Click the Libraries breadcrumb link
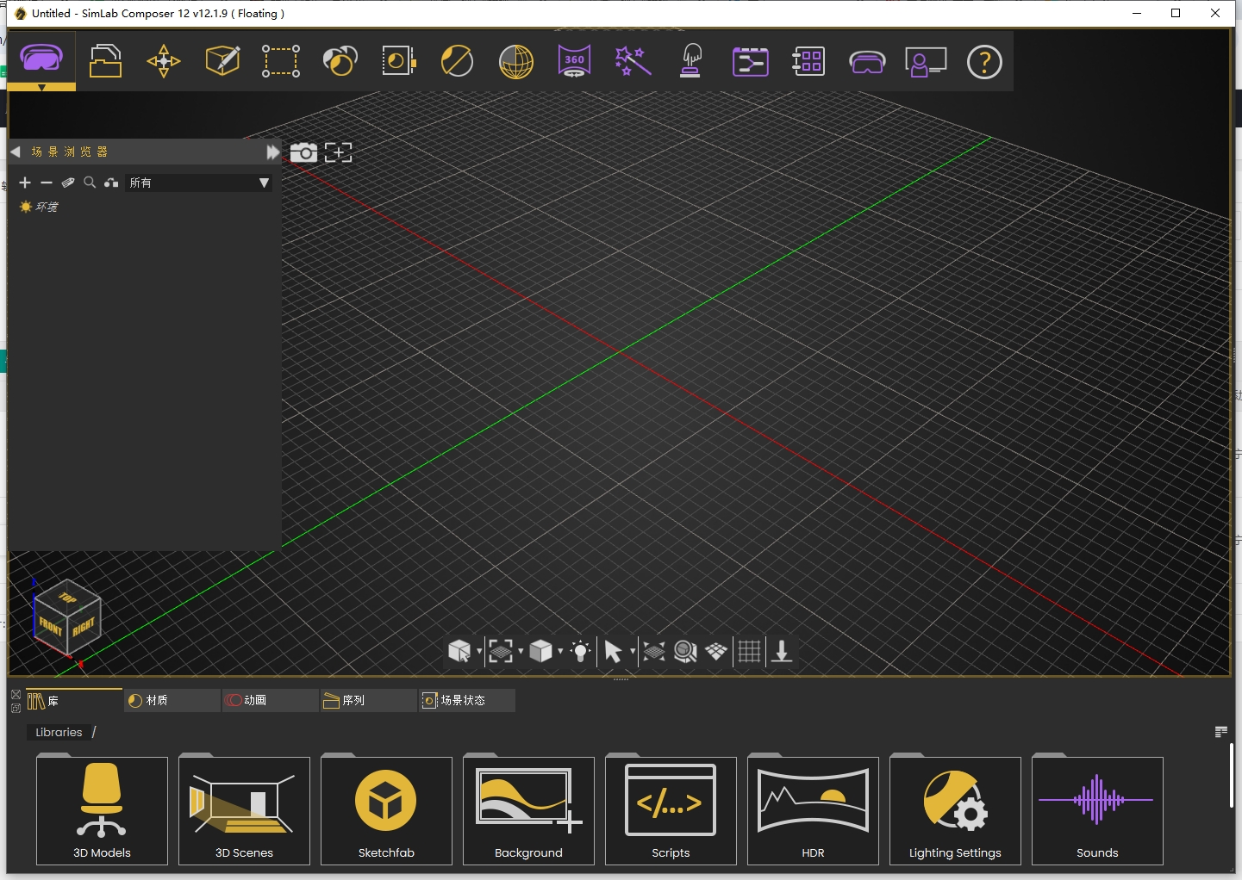The width and height of the screenshot is (1242, 880). coord(59,732)
